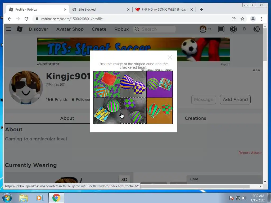Reload the Roblox profile page
Screen dimensions: 271x203
pos(26,19)
